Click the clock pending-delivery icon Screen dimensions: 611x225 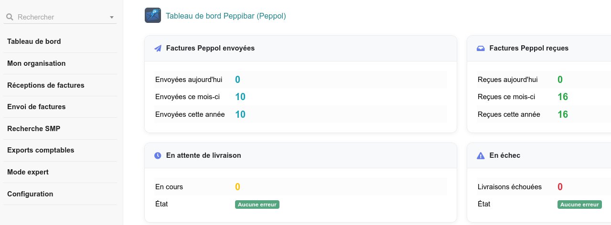click(158, 155)
